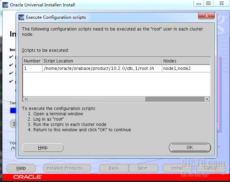230x182 pixels.
Task: Click Next button in main installer window
Action: (x=143, y=168)
